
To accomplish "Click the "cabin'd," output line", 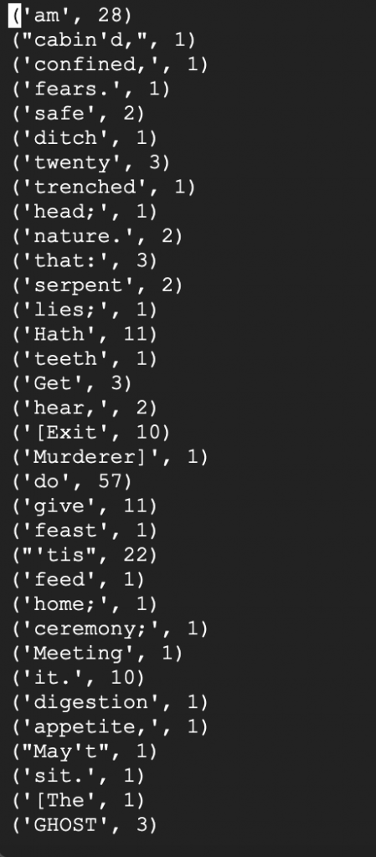I will point(104,40).
